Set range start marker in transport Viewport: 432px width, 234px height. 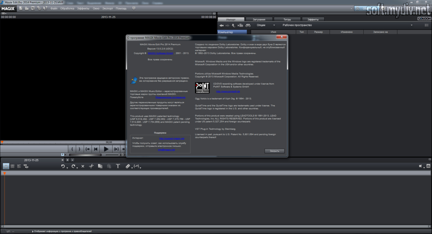coord(72,149)
